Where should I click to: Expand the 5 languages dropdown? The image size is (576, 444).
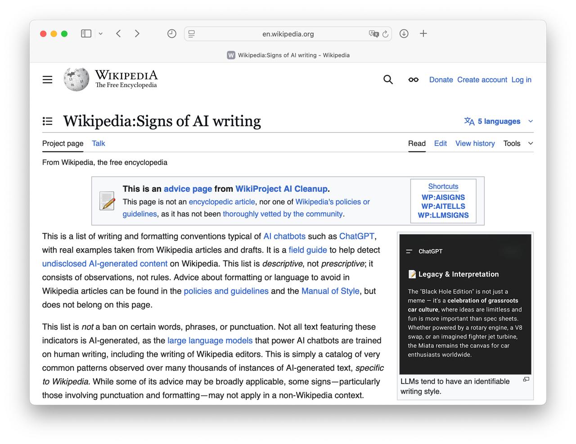pos(498,121)
